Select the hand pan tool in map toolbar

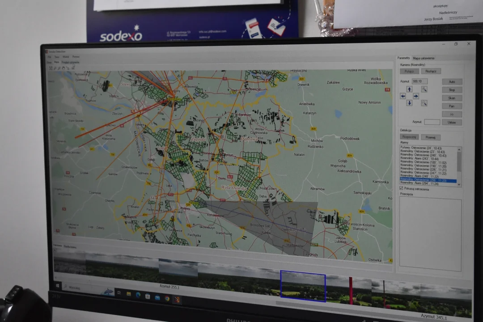tap(64, 68)
